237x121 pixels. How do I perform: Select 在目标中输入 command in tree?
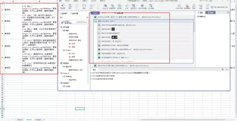(x=73, y=34)
